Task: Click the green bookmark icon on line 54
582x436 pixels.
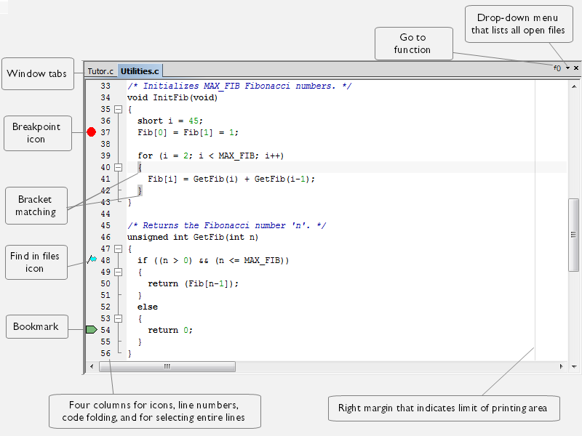Action: point(91,330)
